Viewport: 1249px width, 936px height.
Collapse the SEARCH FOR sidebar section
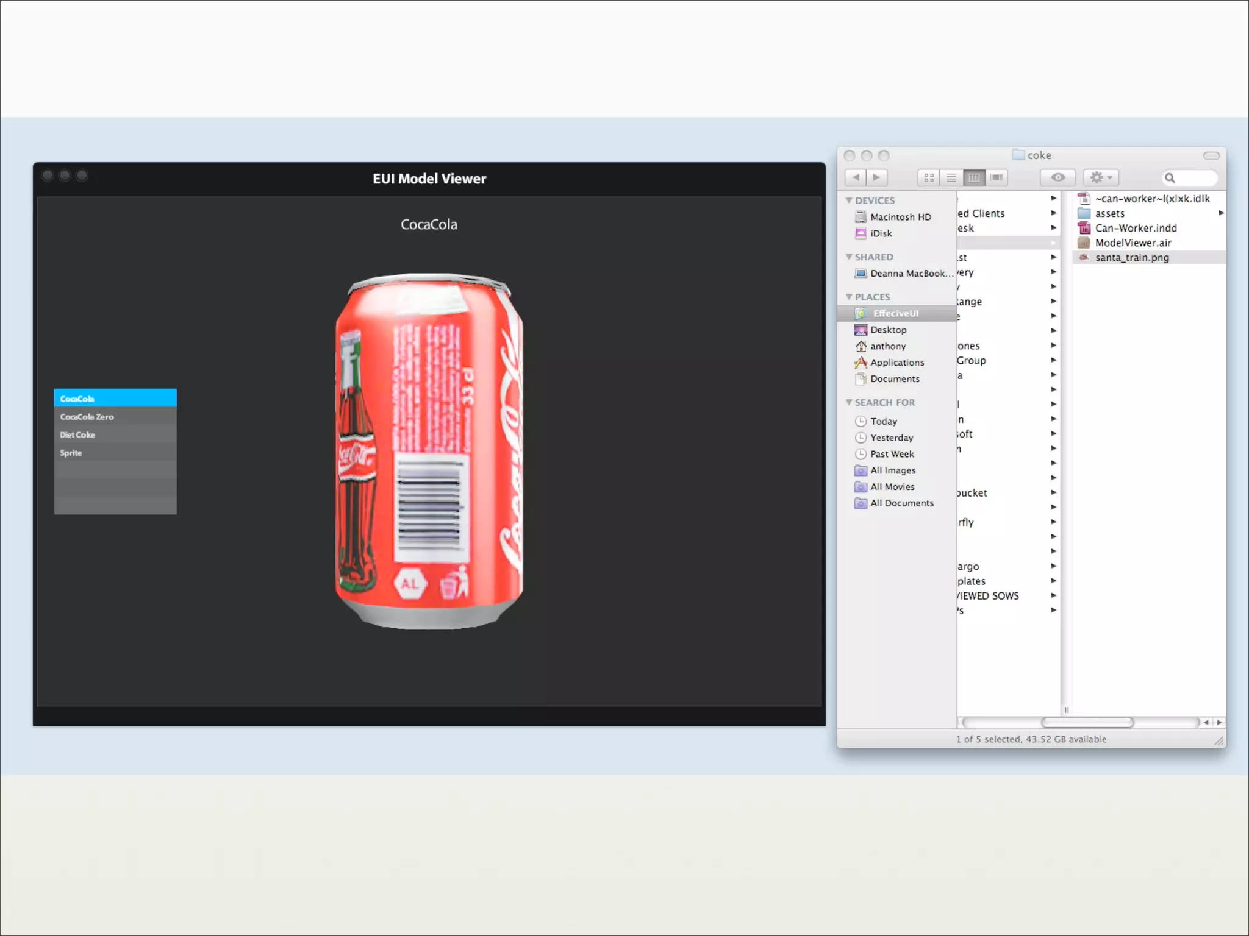coord(849,402)
